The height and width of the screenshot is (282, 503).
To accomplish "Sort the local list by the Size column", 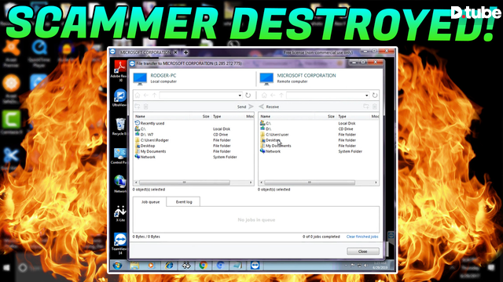I will pyautogui.click(x=206, y=117).
